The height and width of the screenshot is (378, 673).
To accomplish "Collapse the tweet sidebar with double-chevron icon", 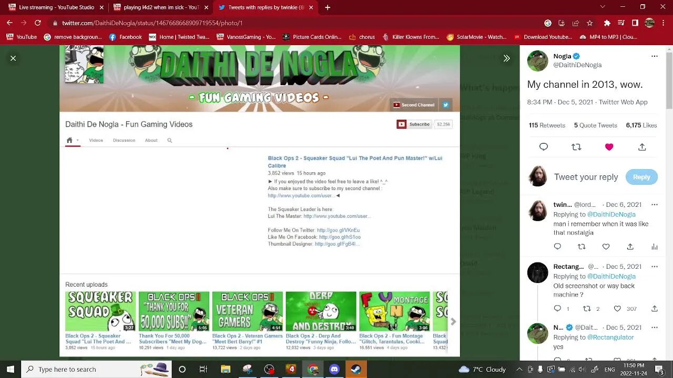I will pos(506,58).
